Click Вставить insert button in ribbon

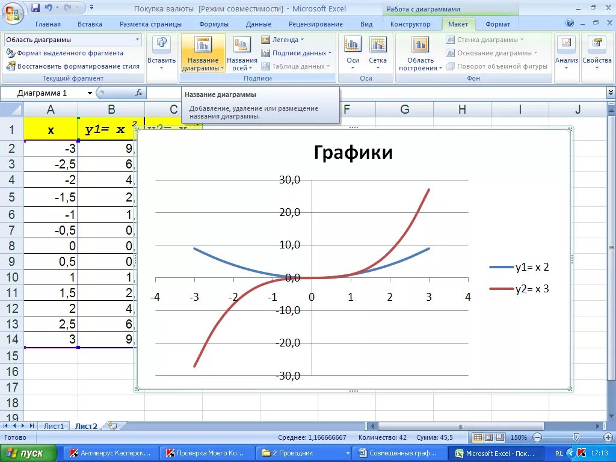(x=161, y=54)
